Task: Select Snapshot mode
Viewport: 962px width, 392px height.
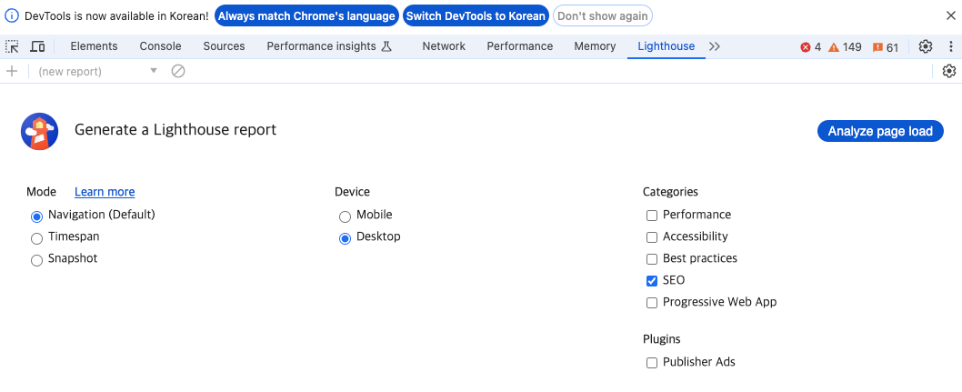Action: tap(36, 261)
